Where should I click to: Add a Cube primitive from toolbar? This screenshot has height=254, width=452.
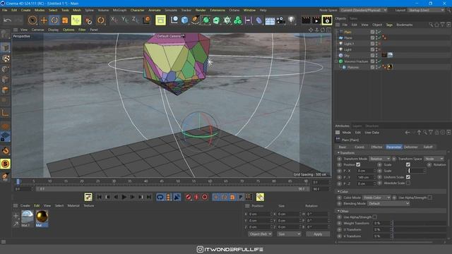[x=185, y=20]
